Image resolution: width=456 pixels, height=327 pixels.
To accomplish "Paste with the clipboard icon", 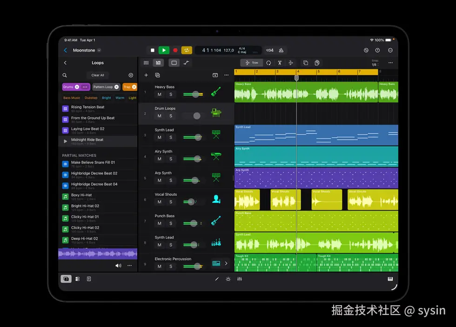I will tap(317, 63).
